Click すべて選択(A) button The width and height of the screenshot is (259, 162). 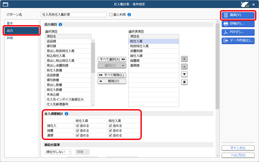112,59
